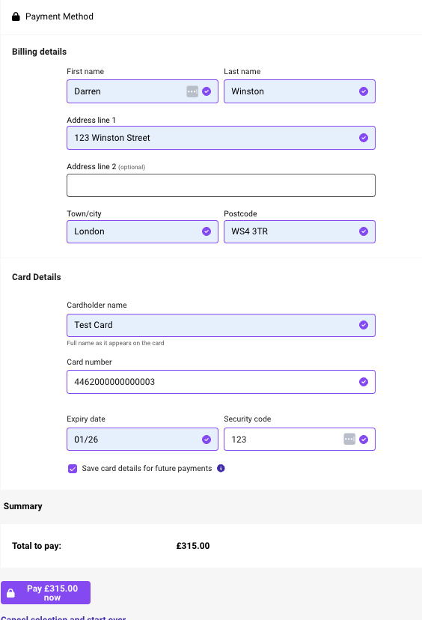This screenshot has height=620, width=422.
Task: Click the validation checkmark in Last name field
Action: [x=364, y=91]
